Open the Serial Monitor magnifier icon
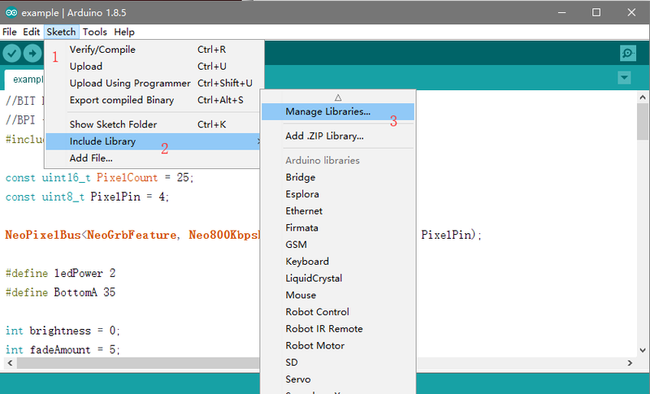The image size is (650, 394). (627, 54)
